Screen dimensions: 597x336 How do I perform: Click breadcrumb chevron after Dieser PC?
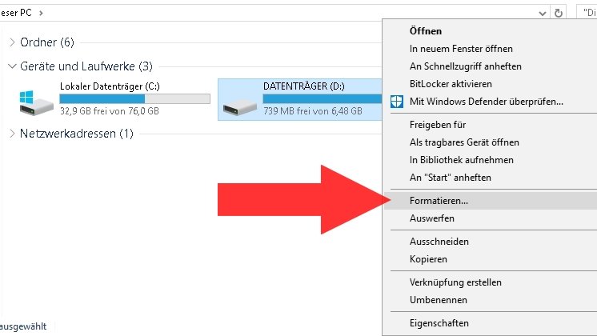tap(41, 13)
